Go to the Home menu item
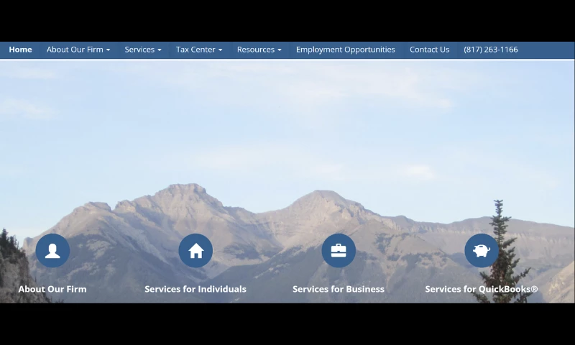 (20, 50)
